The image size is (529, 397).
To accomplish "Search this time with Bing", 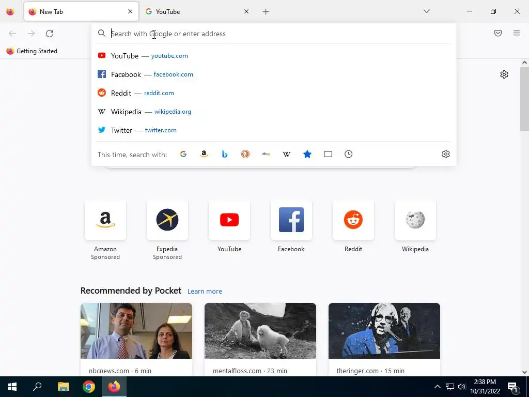I will (x=225, y=154).
